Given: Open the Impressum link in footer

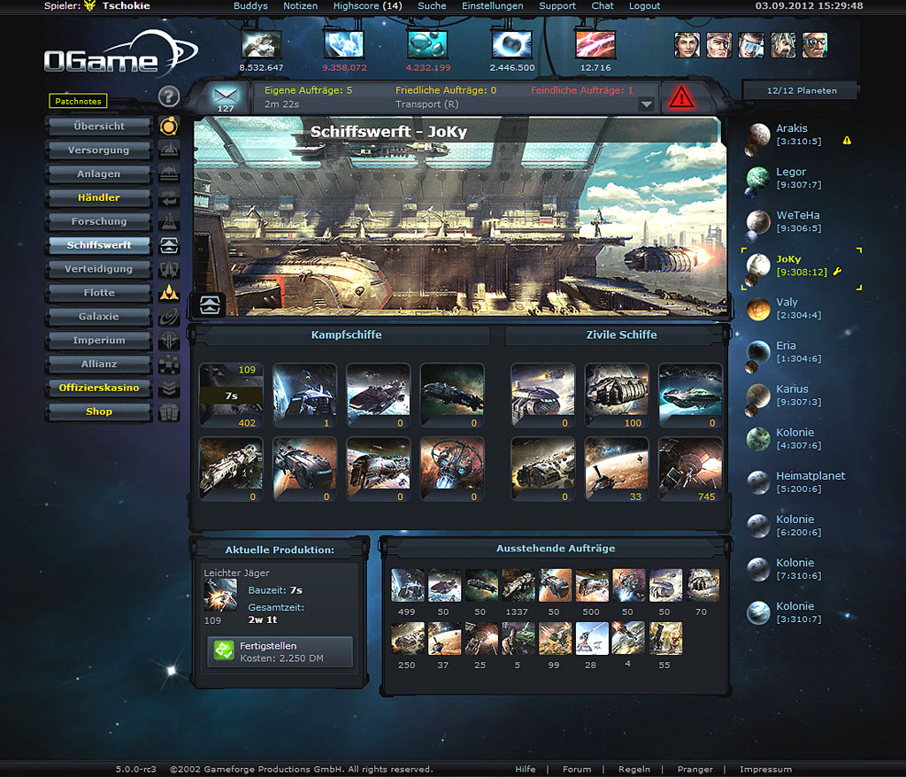Looking at the screenshot, I should 765,769.
